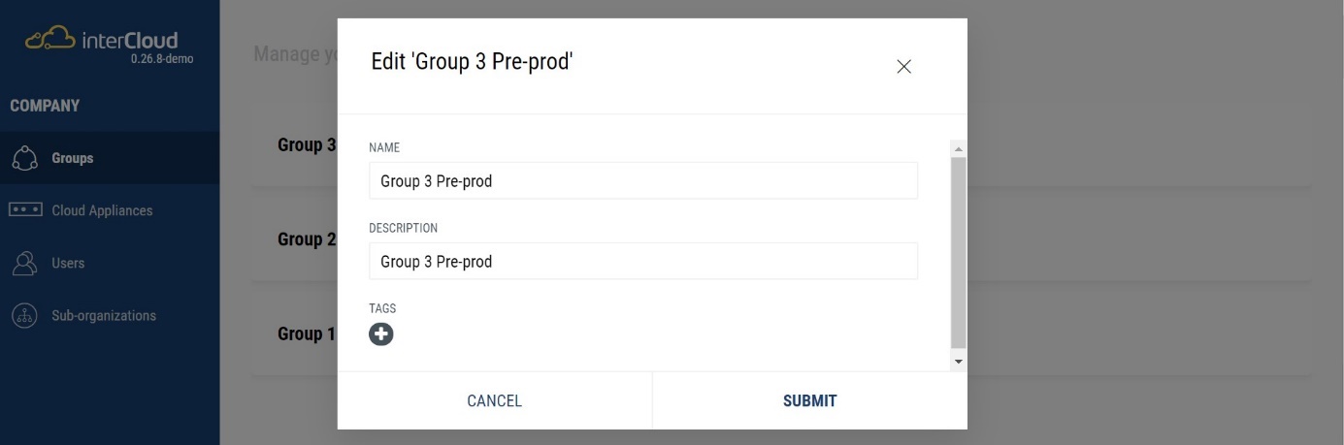Focus the Name input field
This screenshot has width=1344, height=445.
(x=642, y=180)
